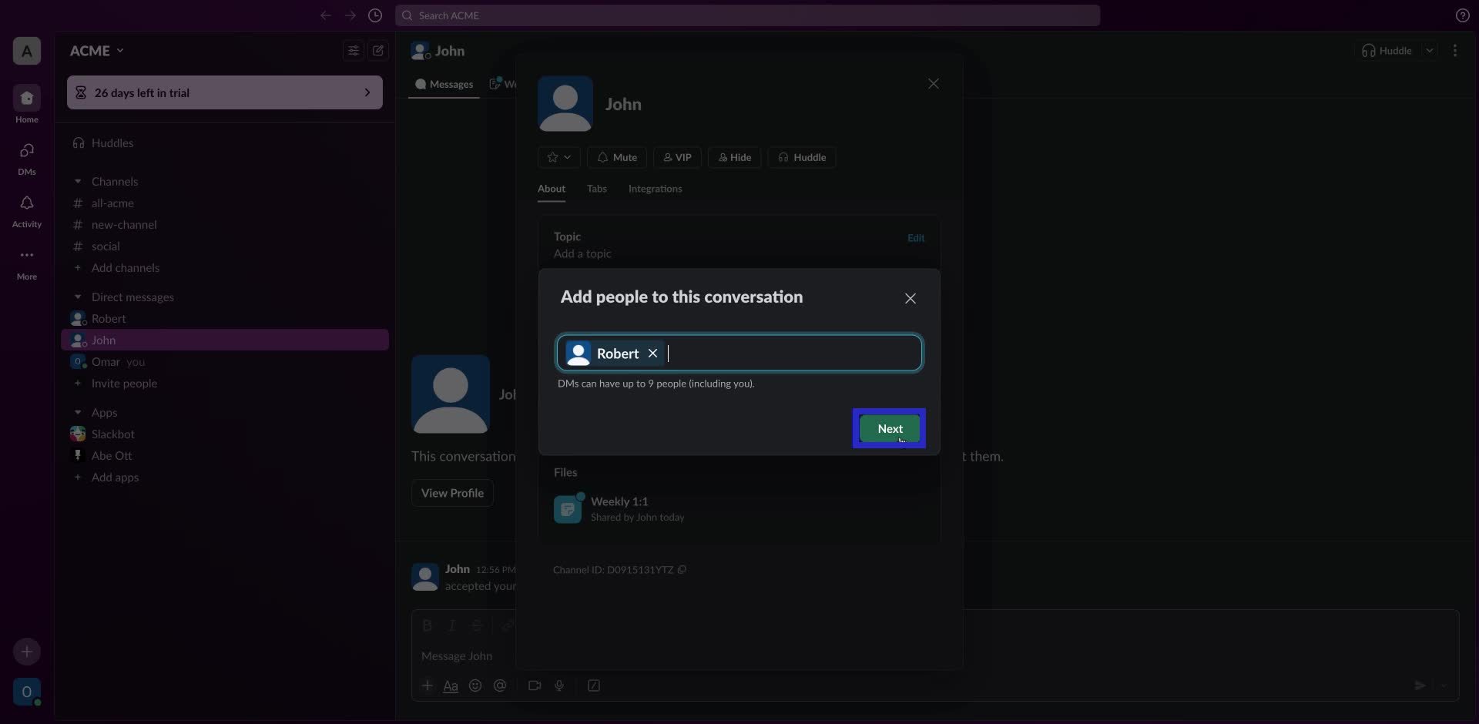
Task: Click the mention @ icon in composer
Action: tap(501, 685)
